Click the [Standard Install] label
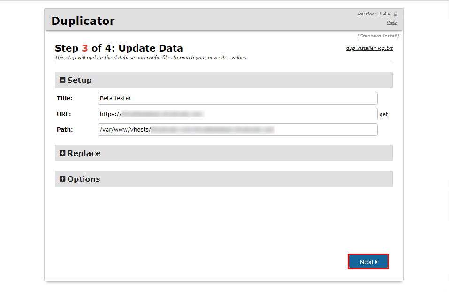The width and height of the screenshot is (449, 299). tap(378, 36)
